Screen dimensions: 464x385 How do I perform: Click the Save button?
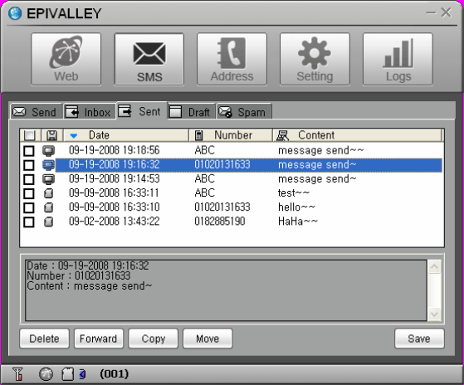(419, 339)
